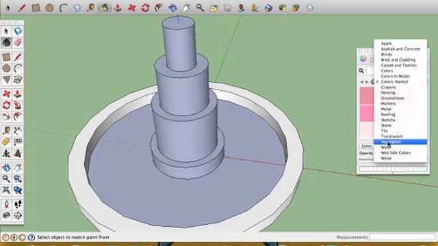The image size is (438, 246).
Task: Select the Section Plane tool in left palette
Action: 18,216
